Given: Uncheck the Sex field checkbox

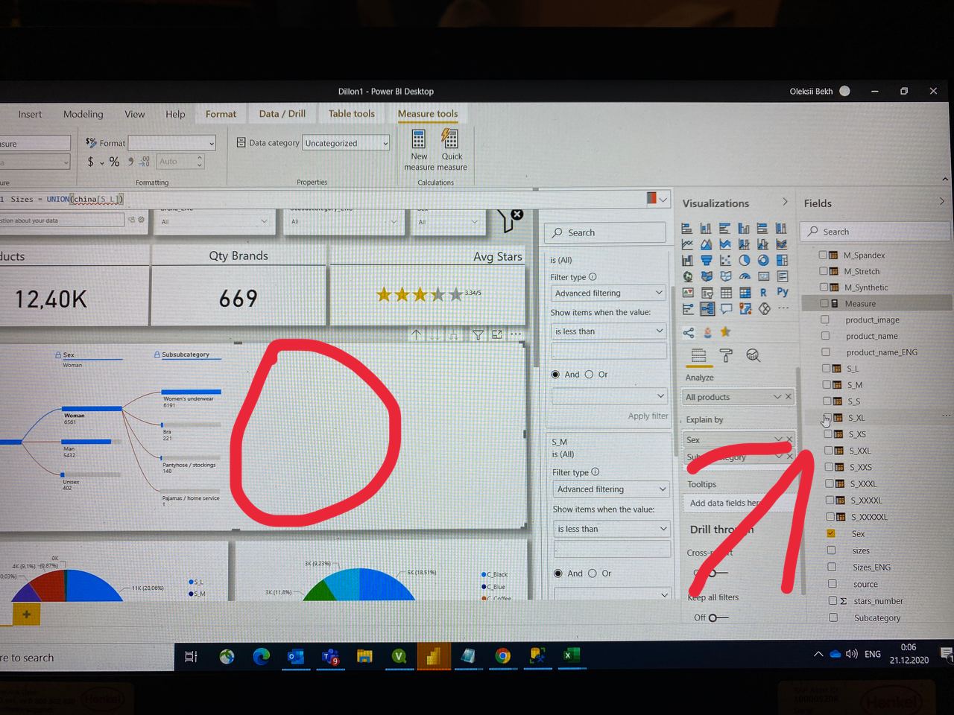Looking at the screenshot, I should 831,533.
